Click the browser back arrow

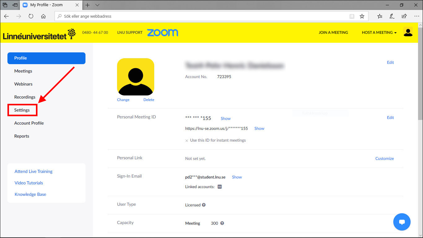7,16
